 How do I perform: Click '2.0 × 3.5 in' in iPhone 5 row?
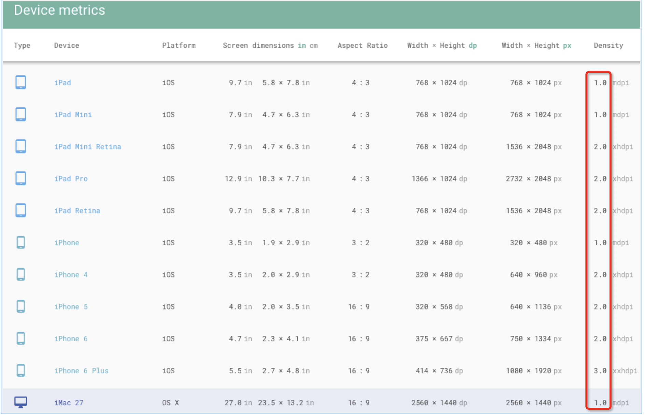point(286,307)
